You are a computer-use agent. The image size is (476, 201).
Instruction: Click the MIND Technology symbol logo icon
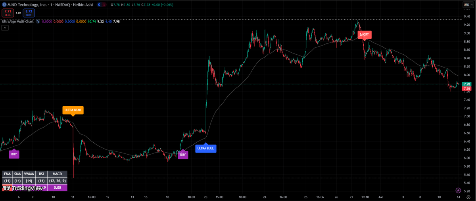pyautogui.click(x=4, y=4)
